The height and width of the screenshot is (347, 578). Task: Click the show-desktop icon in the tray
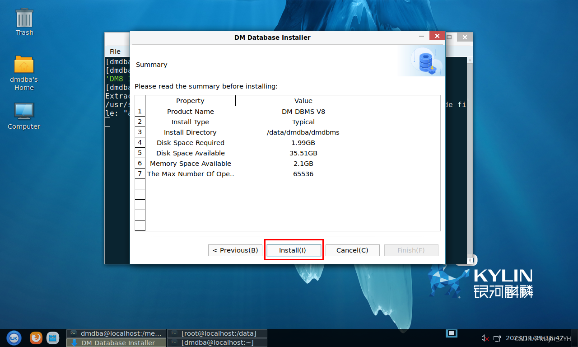(451, 333)
